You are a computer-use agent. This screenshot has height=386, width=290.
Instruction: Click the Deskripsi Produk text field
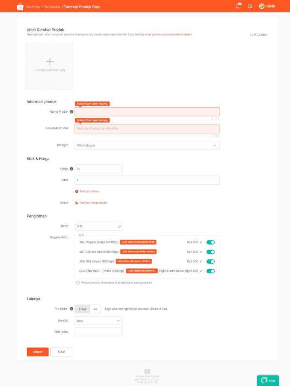pyautogui.click(x=147, y=129)
